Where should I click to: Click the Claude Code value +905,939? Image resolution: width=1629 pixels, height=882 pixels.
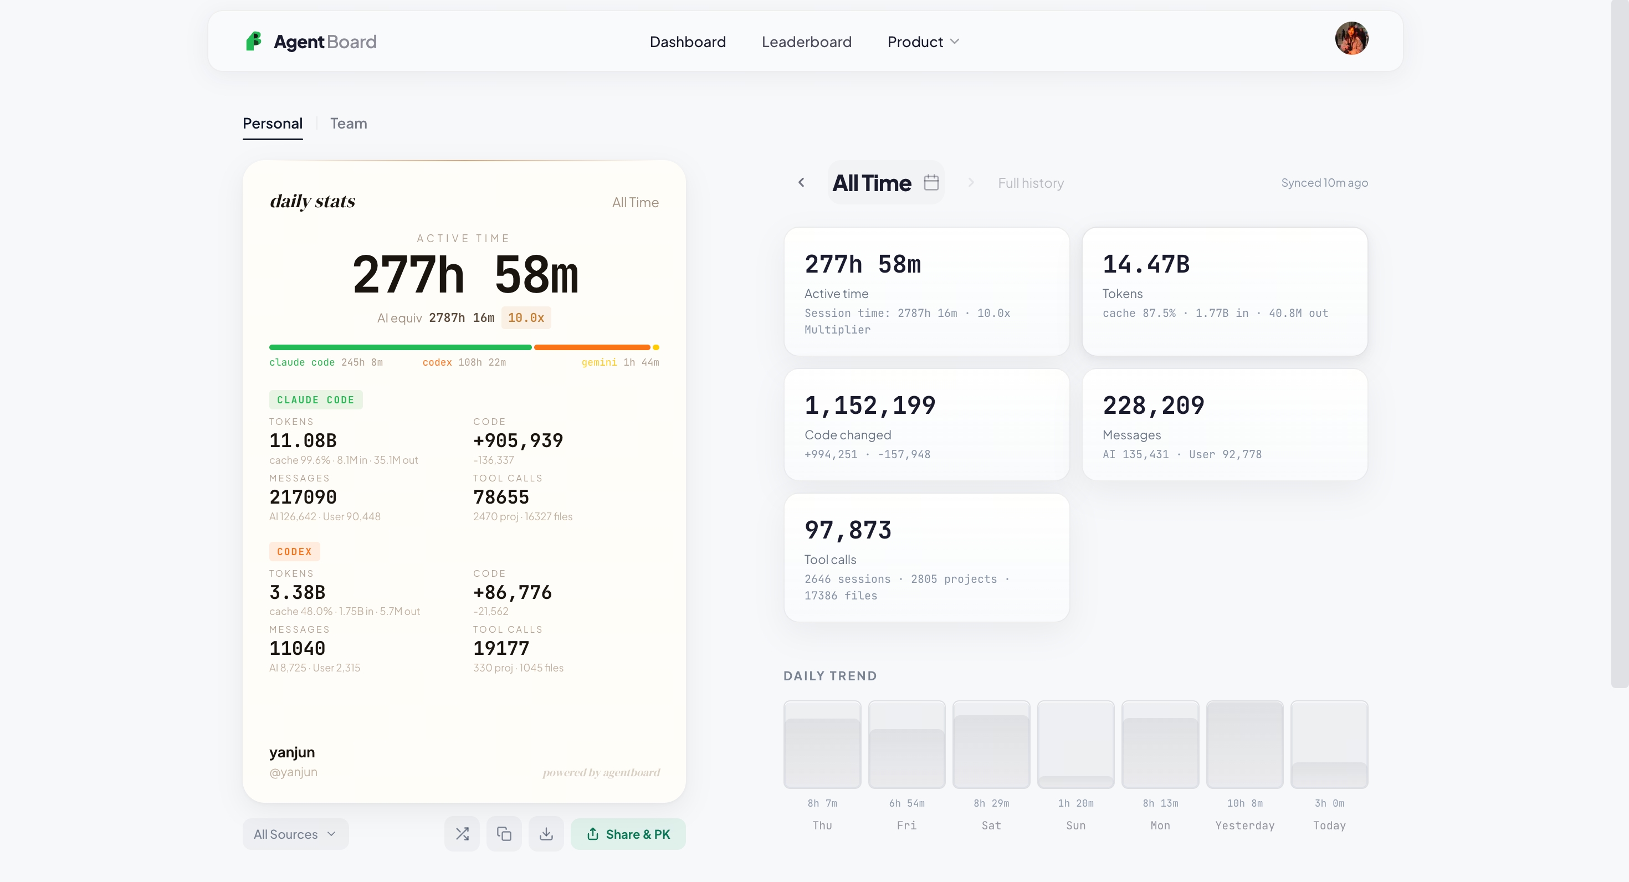(518, 440)
